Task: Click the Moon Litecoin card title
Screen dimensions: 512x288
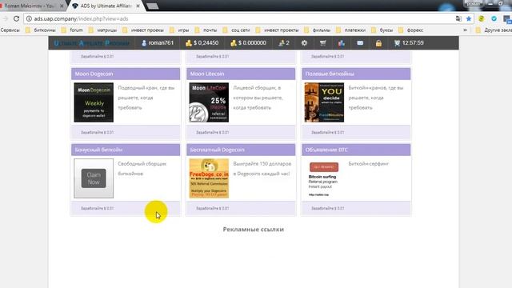Action: tap(207, 74)
